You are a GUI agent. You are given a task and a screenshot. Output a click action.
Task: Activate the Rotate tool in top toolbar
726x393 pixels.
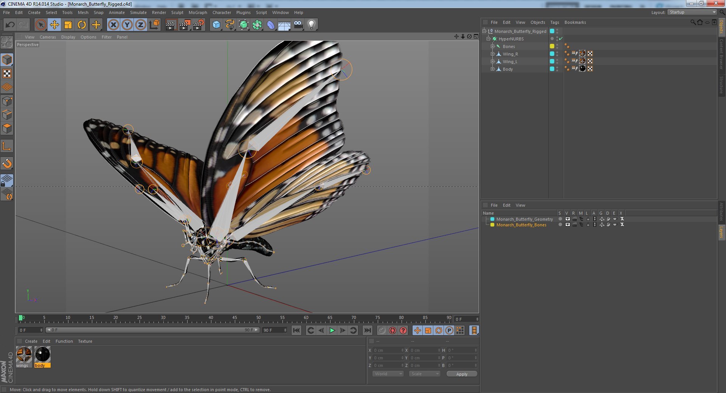[82, 25]
